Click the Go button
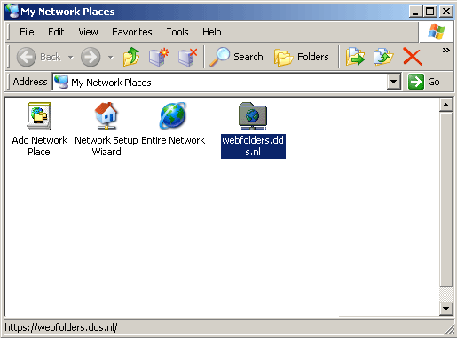Viewport: 457px width, 338px height. coord(424,82)
